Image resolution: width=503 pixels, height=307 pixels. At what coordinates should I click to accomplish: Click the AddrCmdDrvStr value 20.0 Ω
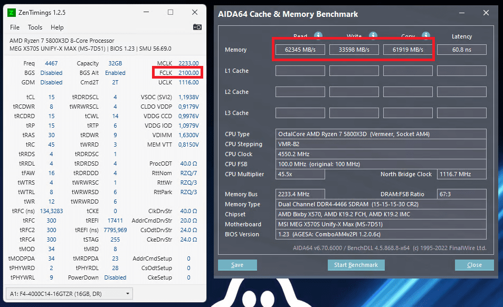click(188, 220)
